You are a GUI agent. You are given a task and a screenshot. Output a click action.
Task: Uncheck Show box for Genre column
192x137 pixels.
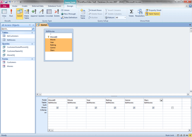point(134,108)
